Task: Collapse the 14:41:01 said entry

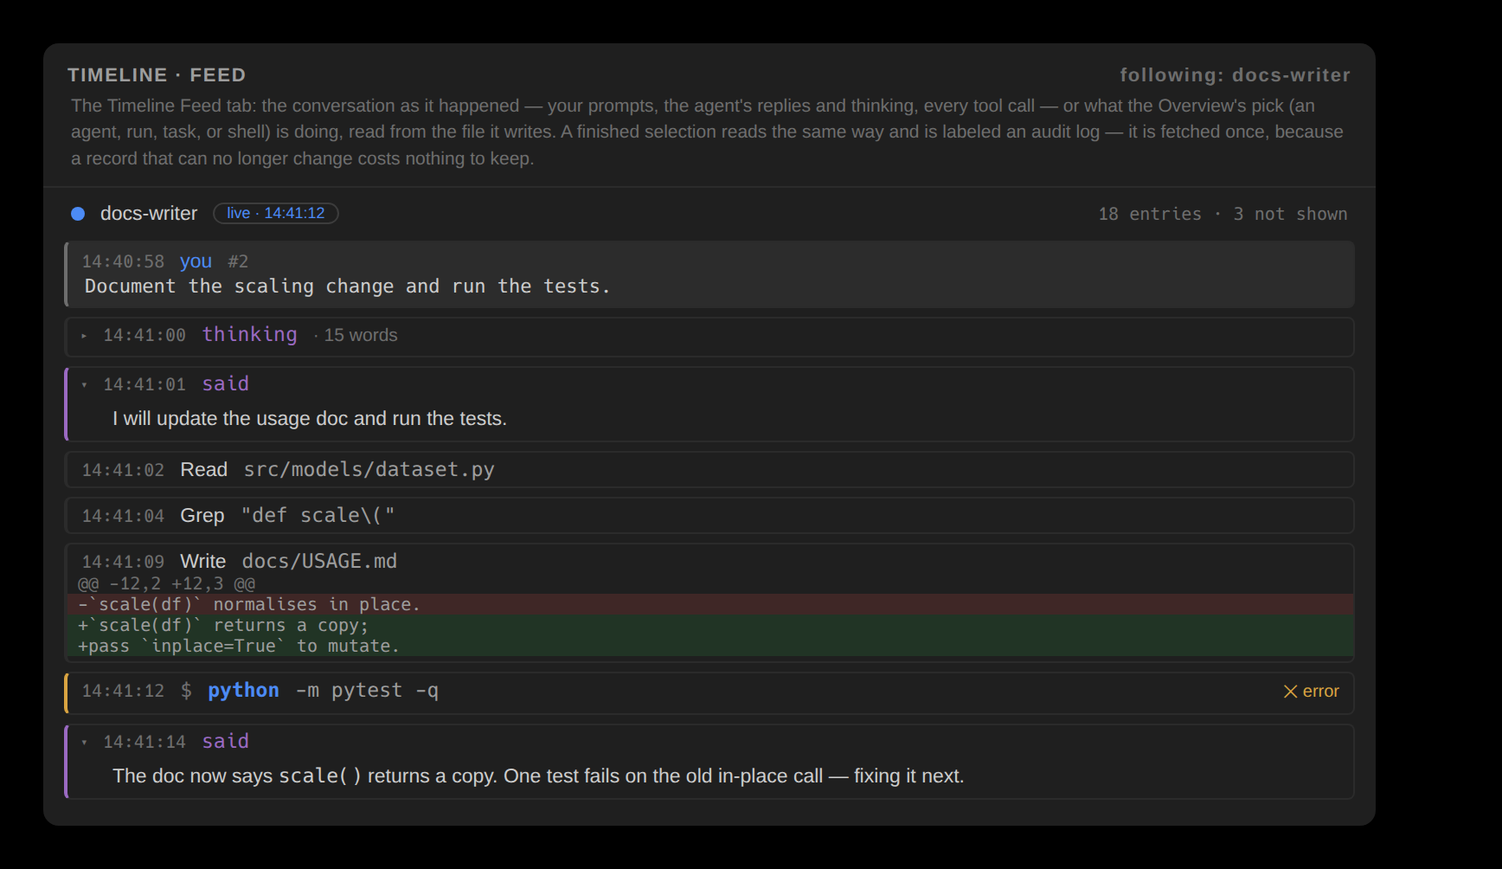Action: (84, 385)
